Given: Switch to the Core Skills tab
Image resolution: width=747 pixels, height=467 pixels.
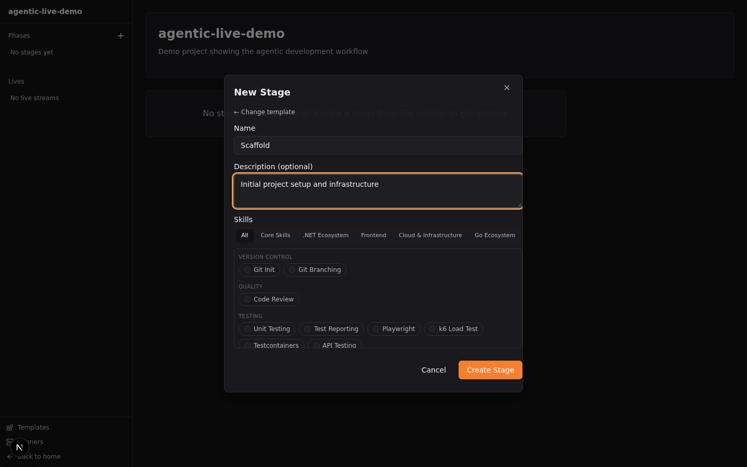Looking at the screenshot, I should click(275, 236).
